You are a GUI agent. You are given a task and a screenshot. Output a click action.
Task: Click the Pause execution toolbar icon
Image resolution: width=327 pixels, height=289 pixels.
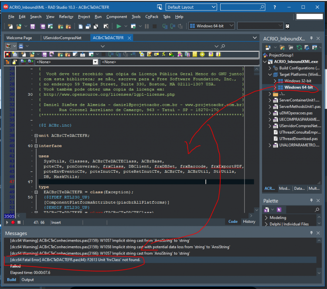coord(147,26)
